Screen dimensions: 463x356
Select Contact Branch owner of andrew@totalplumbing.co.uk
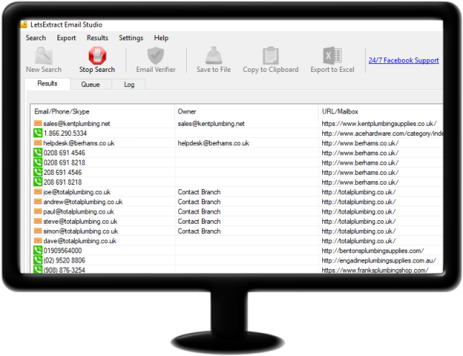(x=199, y=202)
